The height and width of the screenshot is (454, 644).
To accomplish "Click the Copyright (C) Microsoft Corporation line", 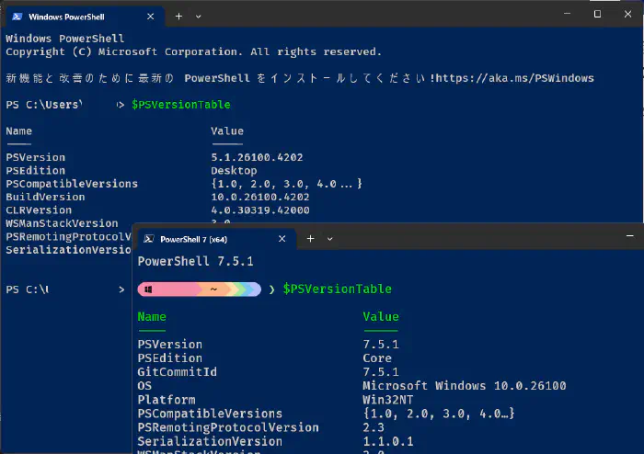I will pyautogui.click(x=193, y=51).
